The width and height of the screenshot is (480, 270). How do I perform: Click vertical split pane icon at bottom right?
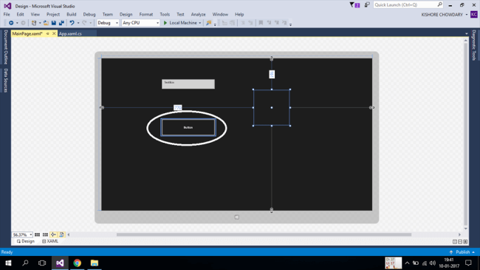tap(455, 242)
